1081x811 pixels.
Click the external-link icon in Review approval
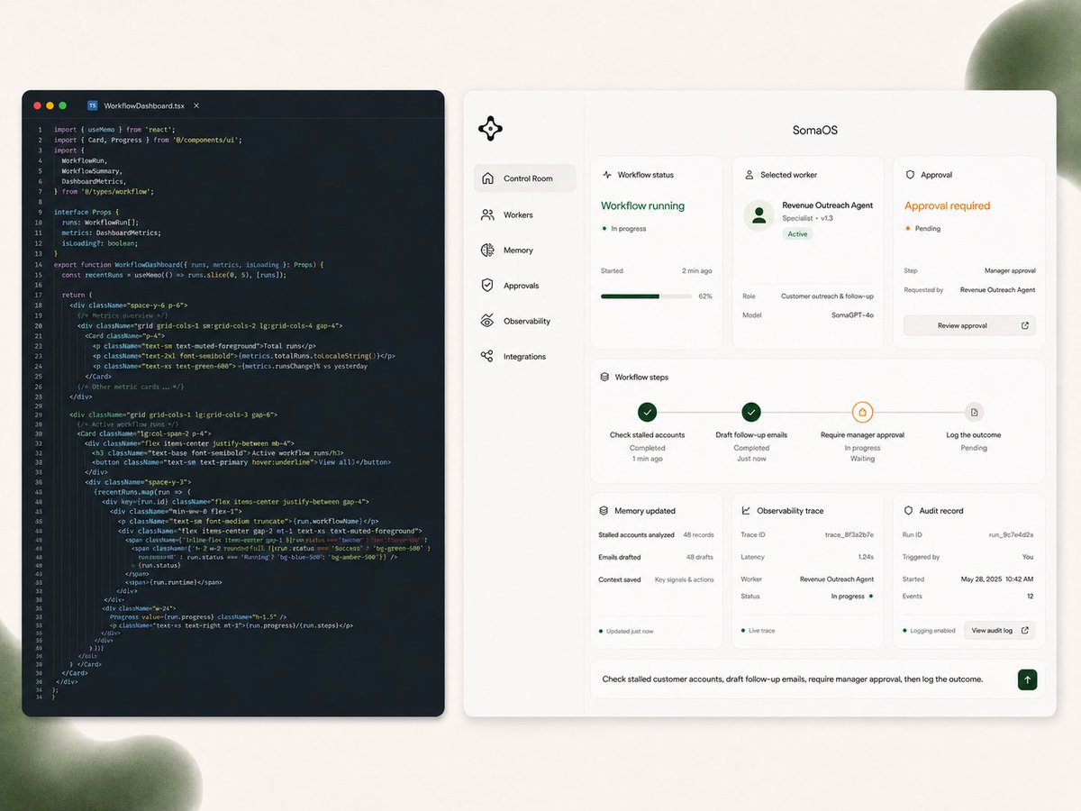coord(1025,325)
